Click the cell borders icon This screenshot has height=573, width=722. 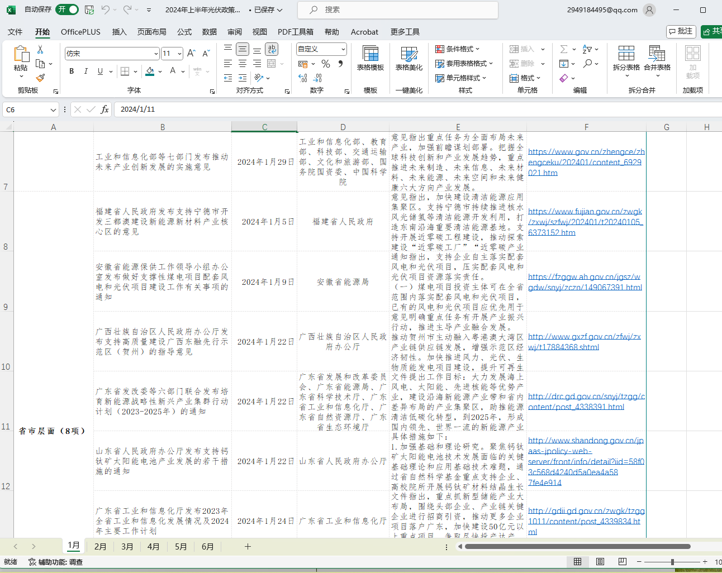pos(125,71)
